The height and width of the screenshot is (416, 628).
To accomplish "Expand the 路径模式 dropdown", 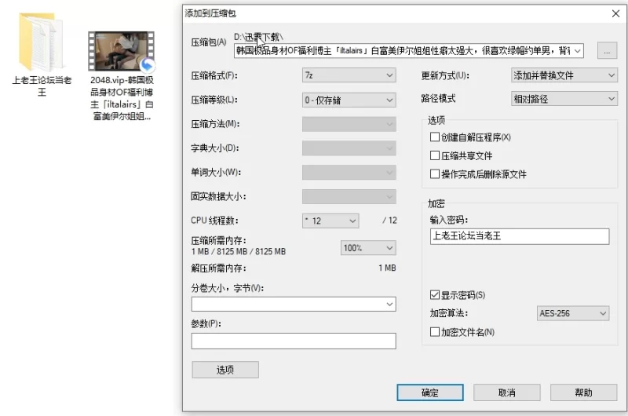I will (564, 99).
